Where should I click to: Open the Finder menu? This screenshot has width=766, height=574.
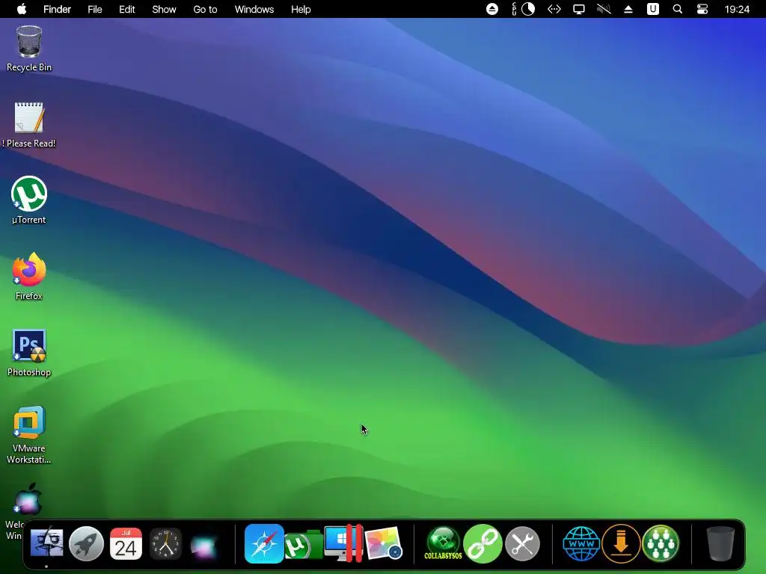(x=57, y=9)
